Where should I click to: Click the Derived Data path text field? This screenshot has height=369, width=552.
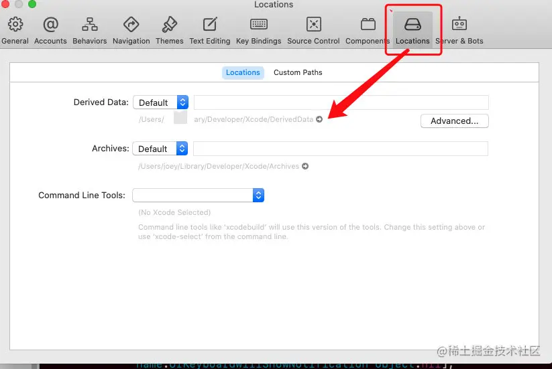(341, 102)
